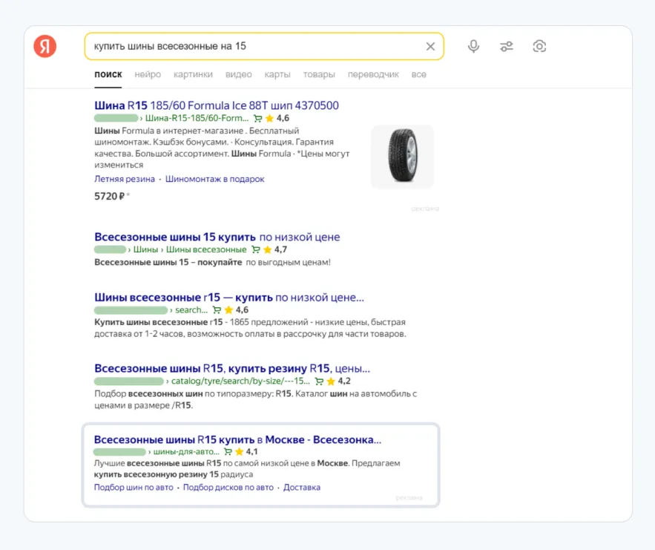Click snippet text 'Всесезонные шины 15 – покупайте по выгодным ценам!'
The image size is (655, 550).
coord(213,263)
